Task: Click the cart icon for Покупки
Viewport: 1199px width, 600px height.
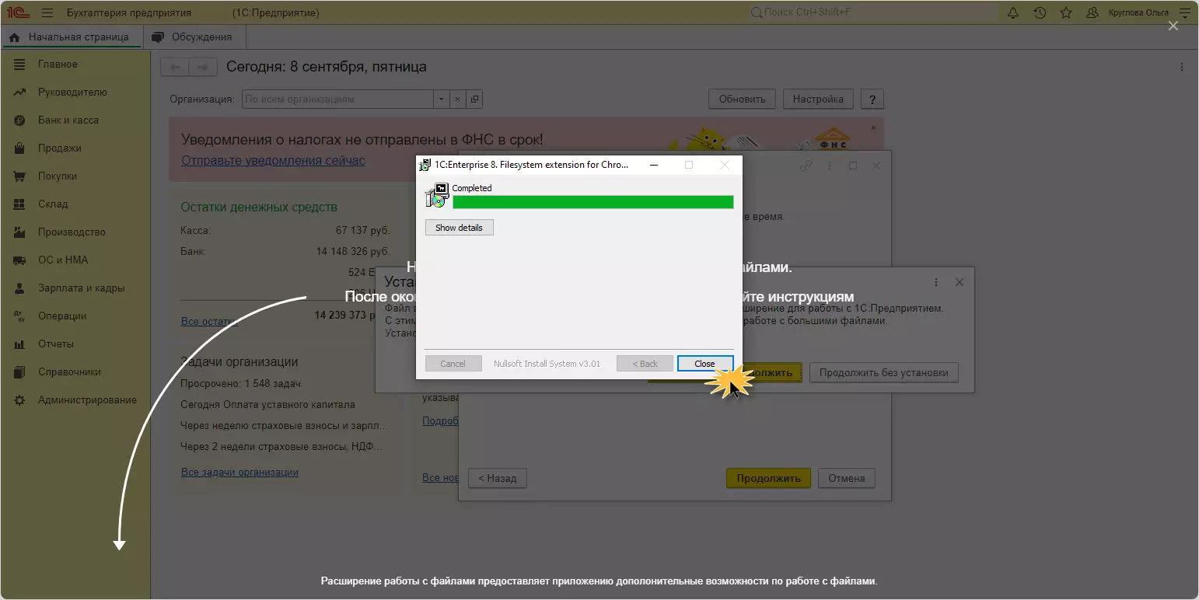Action: (x=20, y=176)
